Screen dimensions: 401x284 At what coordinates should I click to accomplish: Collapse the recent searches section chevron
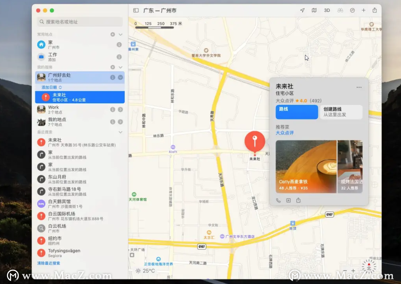120,132
